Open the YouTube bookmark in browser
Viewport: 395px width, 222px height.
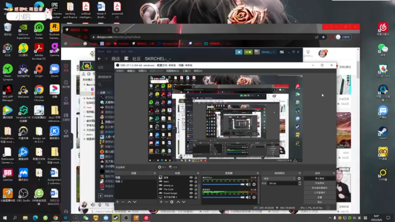point(121,43)
